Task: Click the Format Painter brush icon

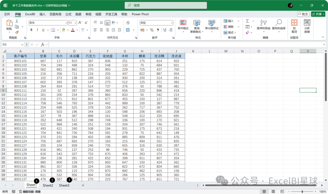Action: [17, 32]
